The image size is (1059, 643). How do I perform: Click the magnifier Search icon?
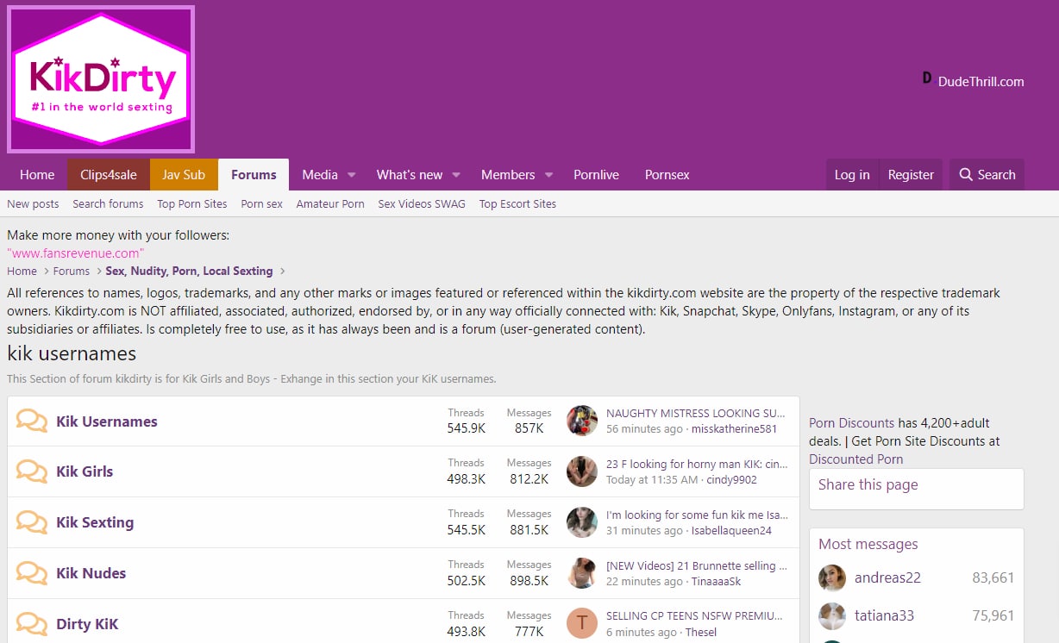pos(966,175)
